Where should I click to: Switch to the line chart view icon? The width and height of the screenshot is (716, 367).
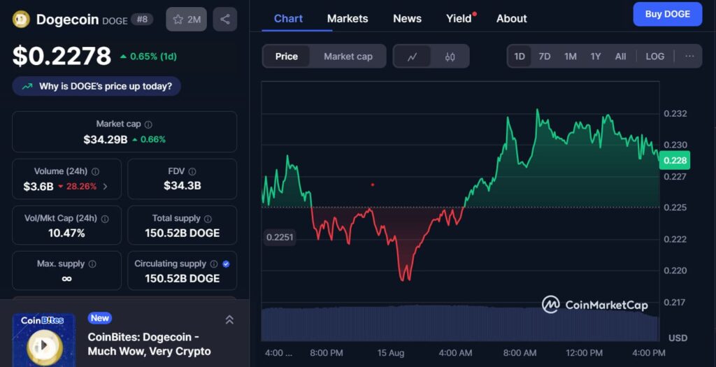pyautogui.click(x=413, y=57)
